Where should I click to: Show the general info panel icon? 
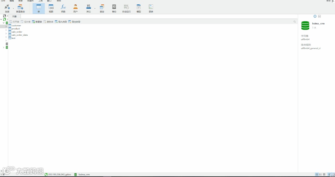point(315,16)
